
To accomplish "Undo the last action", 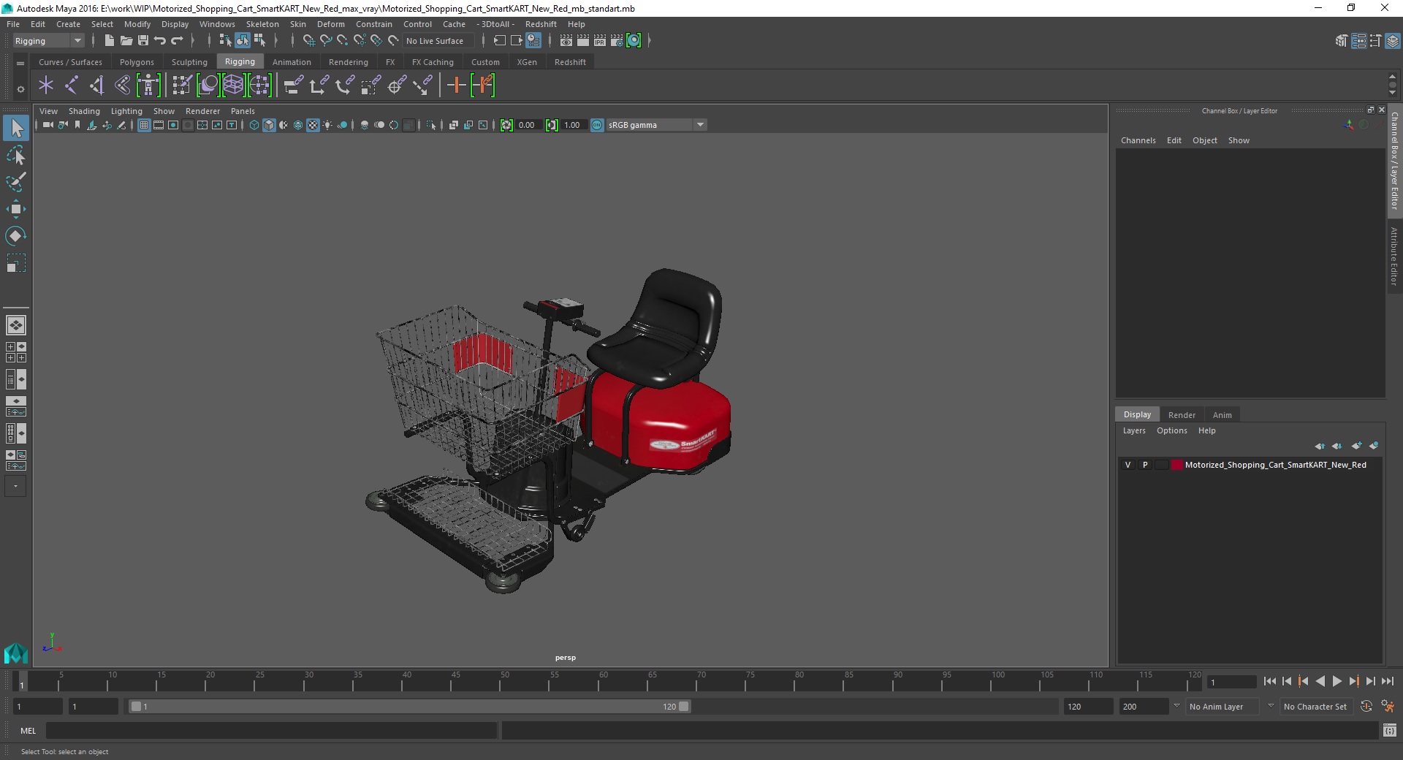I will click(160, 41).
